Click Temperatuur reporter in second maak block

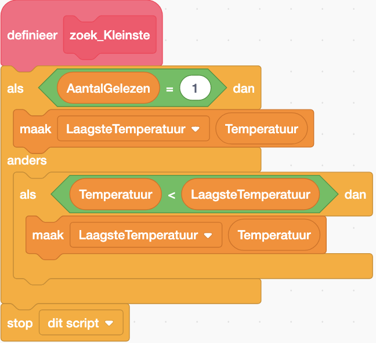click(x=274, y=235)
